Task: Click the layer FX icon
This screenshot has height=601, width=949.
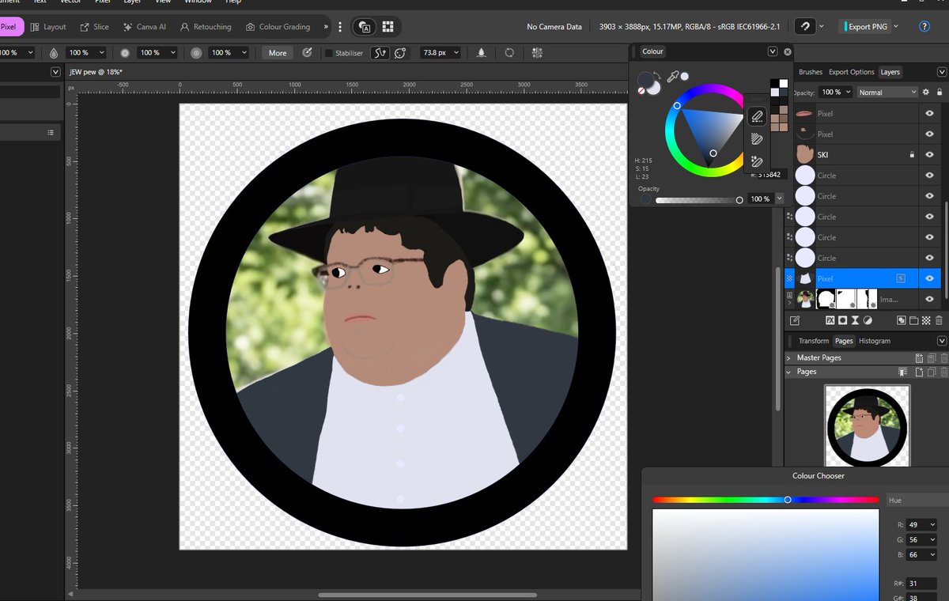Action: [830, 320]
